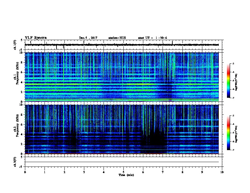
Task: Click the ch.1 spectrogram colorbar
Action: click(228, 81)
